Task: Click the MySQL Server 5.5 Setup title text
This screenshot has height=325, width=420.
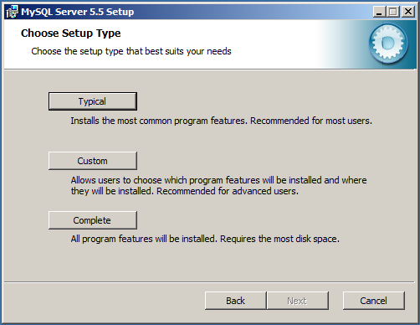Action: coord(78,12)
